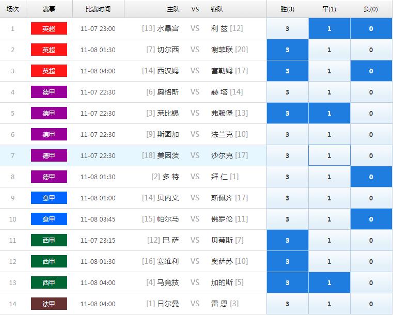Deselect win (3) for 切尔西 vs 谢菲联
Viewport: 393px width, 315px height.
coord(288,50)
